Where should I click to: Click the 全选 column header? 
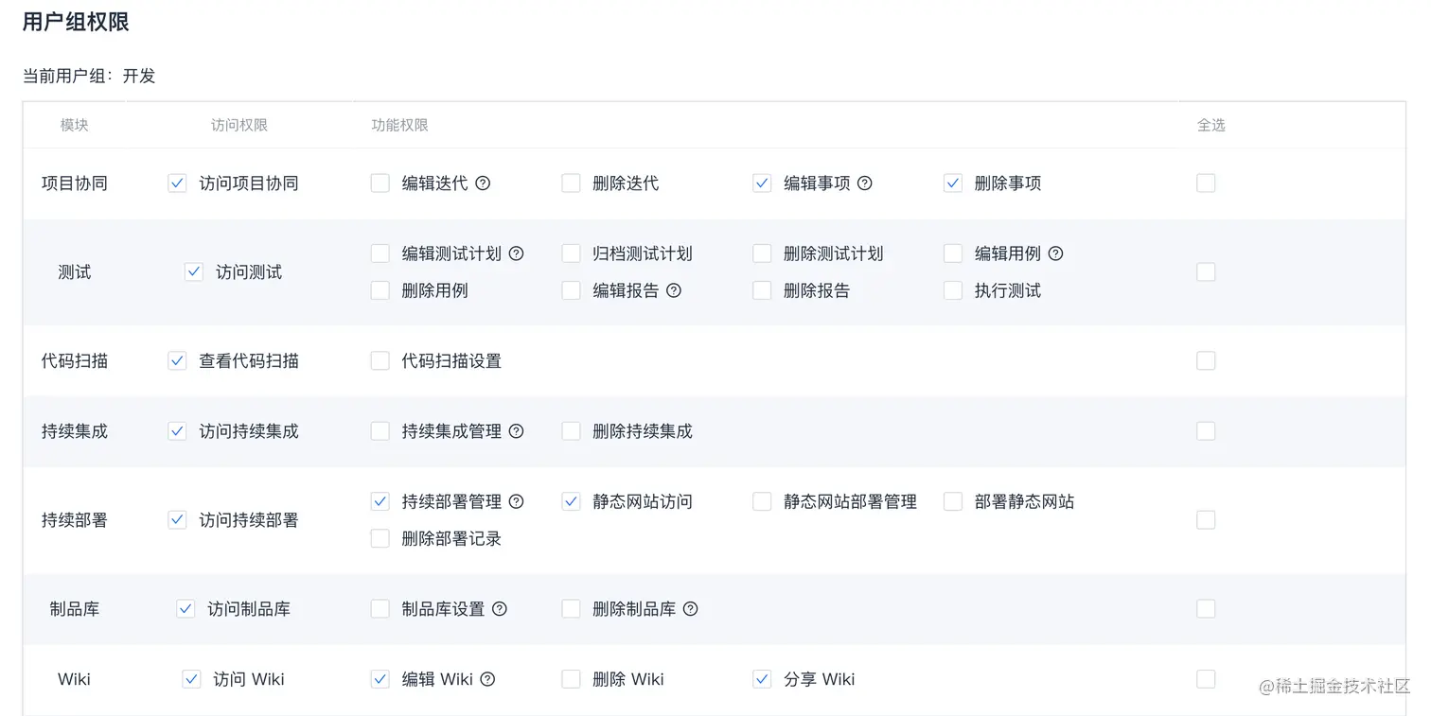pyautogui.click(x=1211, y=125)
